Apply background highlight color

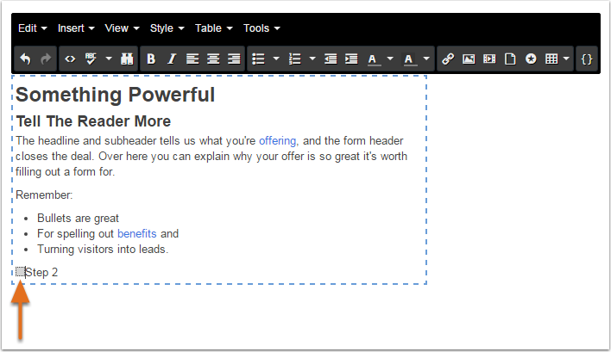(409, 59)
